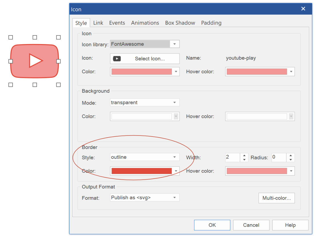
Task: Open the Format Publish as svg dropdown
Action: click(x=145, y=197)
